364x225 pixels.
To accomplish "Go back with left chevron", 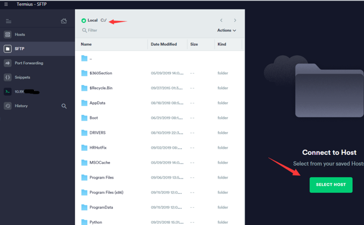I will (221, 20).
